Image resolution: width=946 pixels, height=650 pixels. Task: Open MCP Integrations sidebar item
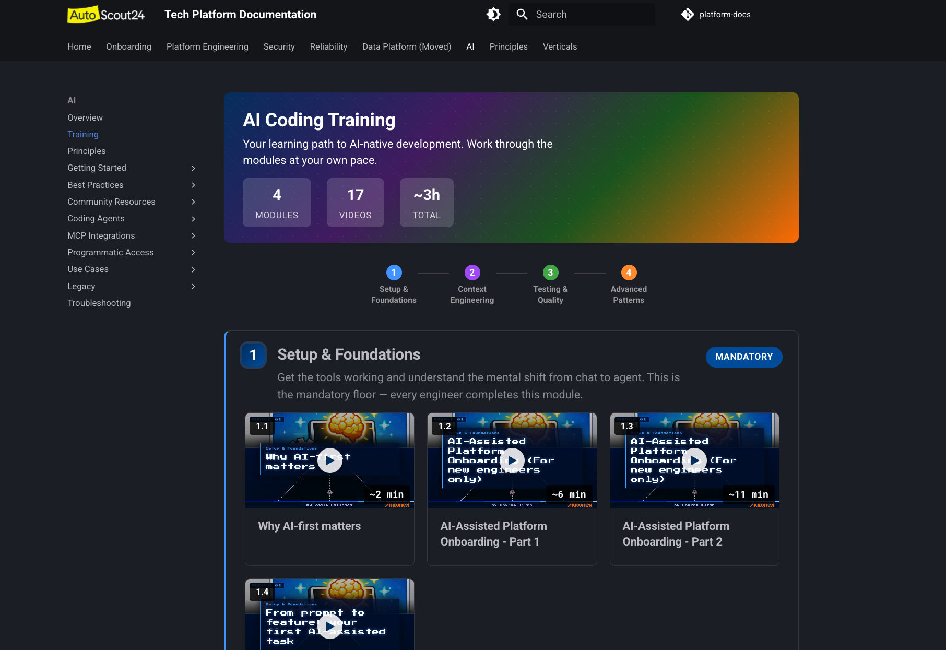click(x=101, y=235)
